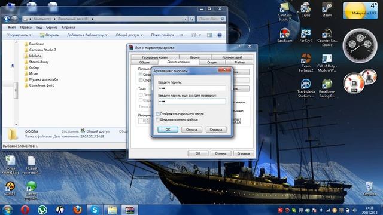Open the File menu in Explorer
This screenshot has width=383, height=215.
pos(11,27)
